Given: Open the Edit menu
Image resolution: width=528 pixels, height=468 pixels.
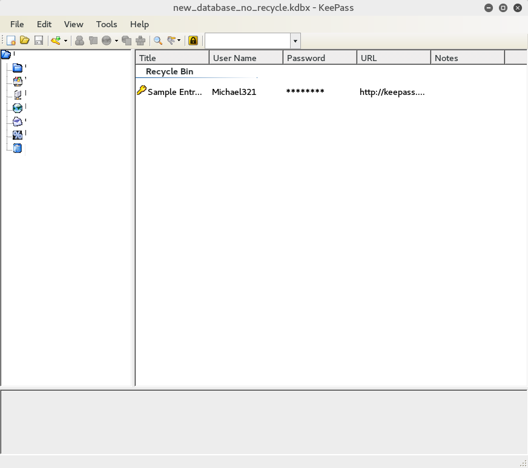Looking at the screenshot, I should pyautogui.click(x=44, y=24).
